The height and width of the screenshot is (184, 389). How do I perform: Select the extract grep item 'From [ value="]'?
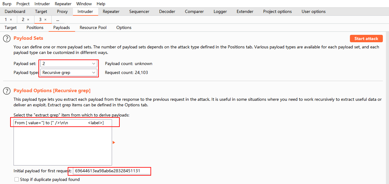tap(63, 123)
